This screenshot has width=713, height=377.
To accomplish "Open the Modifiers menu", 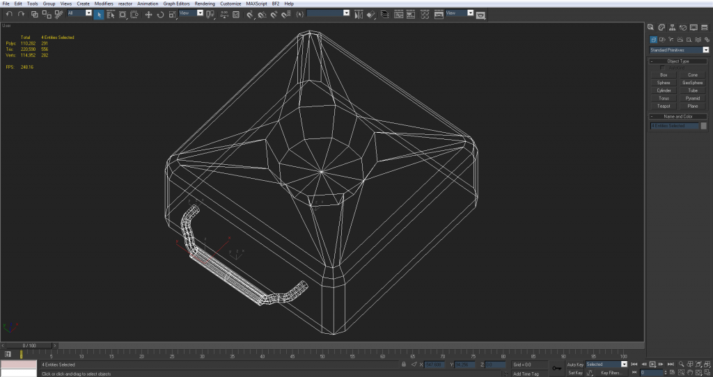I will point(104,3).
